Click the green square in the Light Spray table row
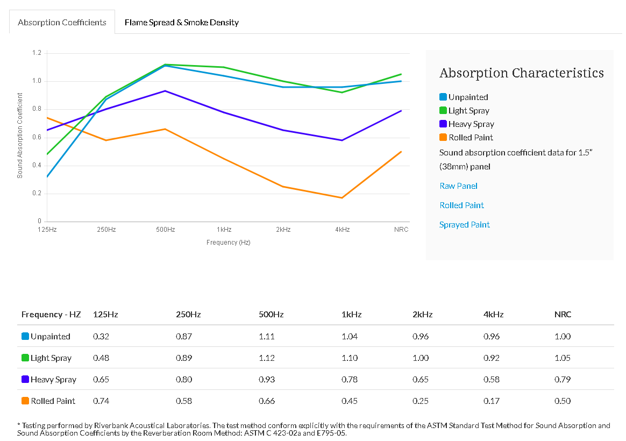This screenshot has height=441, width=626. tap(25, 358)
